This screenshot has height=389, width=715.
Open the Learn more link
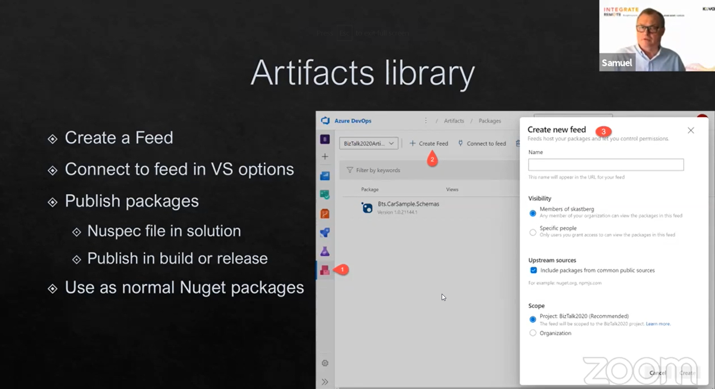[x=658, y=324]
